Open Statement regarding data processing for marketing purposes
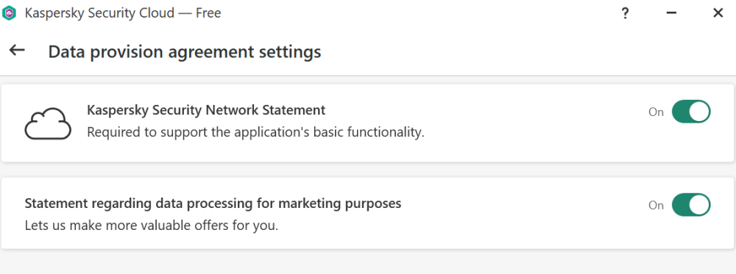Viewport: 736px width, 274px height. point(213,203)
